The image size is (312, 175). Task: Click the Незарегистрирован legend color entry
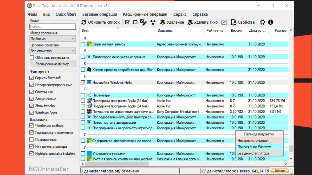pyautogui.click(x=259, y=141)
